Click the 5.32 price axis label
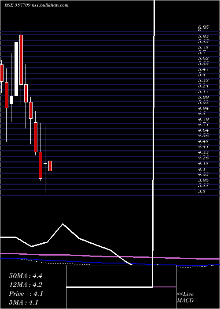This screenshot has height=309, width=220. (x=203, y=81)
